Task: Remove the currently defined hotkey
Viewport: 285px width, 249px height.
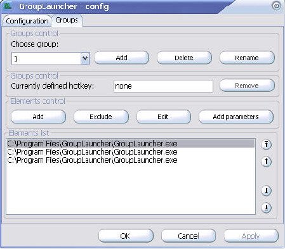Action: pyautogui.click(x=247, y=86)
